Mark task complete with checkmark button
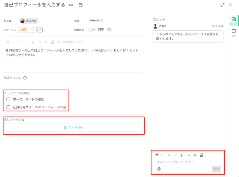The width and height of the screenshot is (239, 177). (x=40, y=30)
